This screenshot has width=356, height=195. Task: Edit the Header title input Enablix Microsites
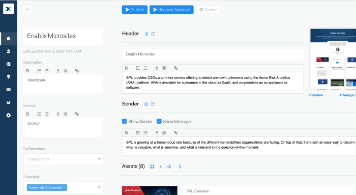[x=213, y=54]
